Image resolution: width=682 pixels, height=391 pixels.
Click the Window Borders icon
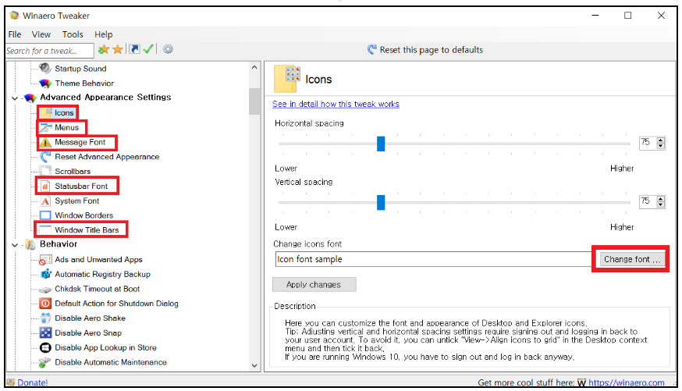[x=45, y=215]
